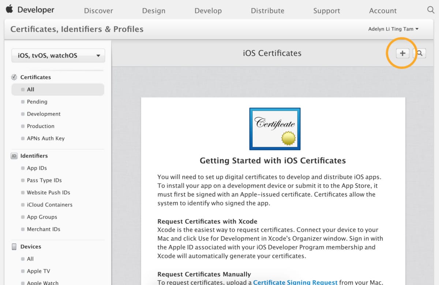Click the Certificates section seal icon

(x=14, y=77)
